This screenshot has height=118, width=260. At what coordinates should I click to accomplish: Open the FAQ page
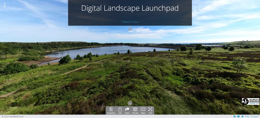pyautogui.click(x=247, y=116)
